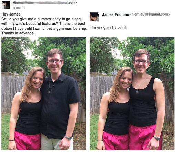Click the sender's profile picture at top-left

pos(6,5)
